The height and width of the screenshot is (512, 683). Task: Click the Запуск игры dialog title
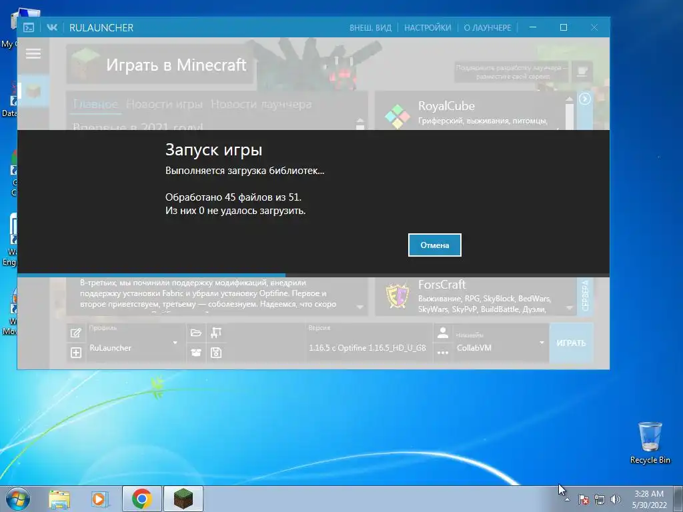point(213,150)
